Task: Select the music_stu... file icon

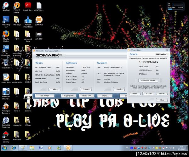Action: point(6,78)
